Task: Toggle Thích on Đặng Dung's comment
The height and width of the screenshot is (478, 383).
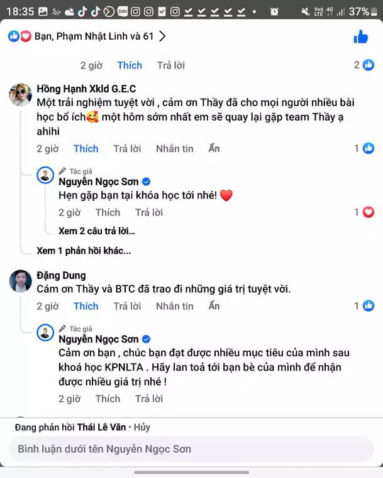Action: coord(86,306)
